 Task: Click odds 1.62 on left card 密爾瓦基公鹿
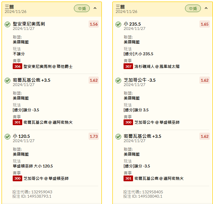click(94, 80)
